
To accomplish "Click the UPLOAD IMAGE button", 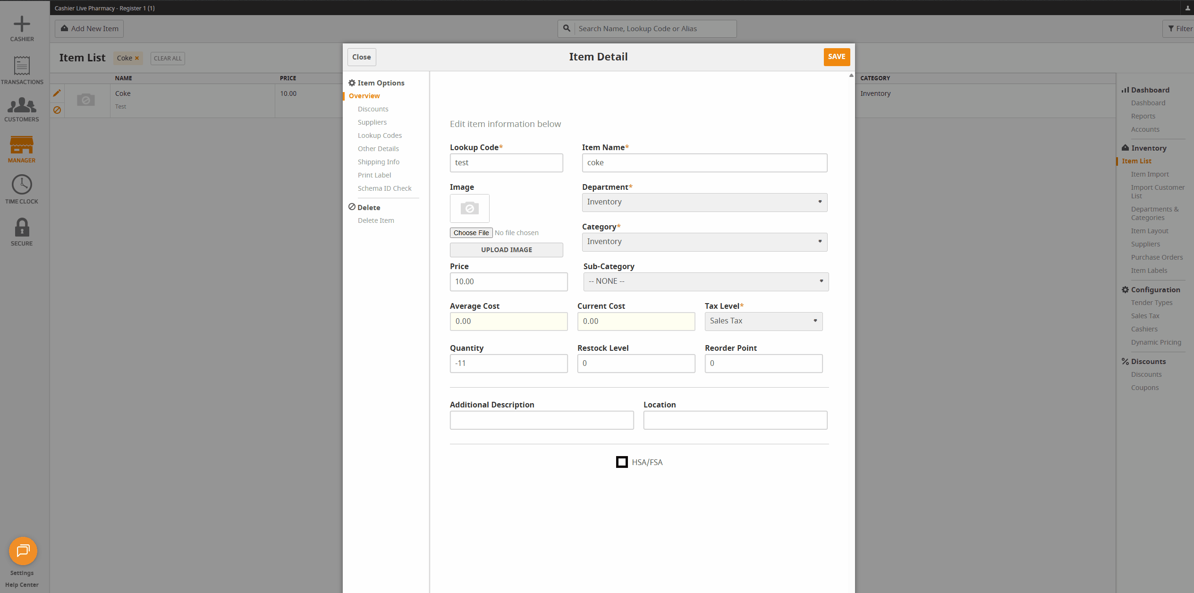I will pyautogui.click(x=506, y=250).
